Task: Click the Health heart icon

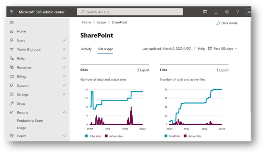Action: (x=12, y=136)
